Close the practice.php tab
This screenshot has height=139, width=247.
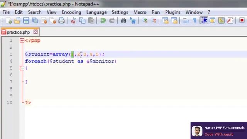(x=36, y=32)
